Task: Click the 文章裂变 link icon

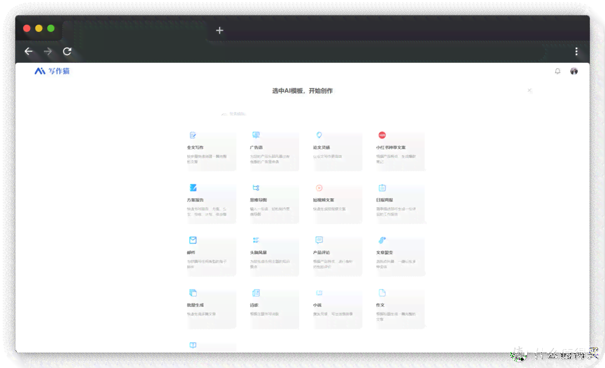Action: [382, 240]
